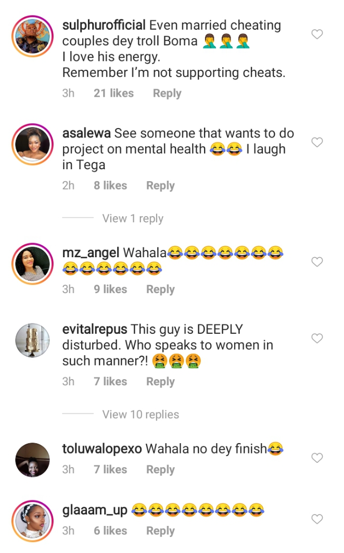Image resolution: width=344 pixels, height=553 pixels.
Task: Heart mz_angel's Wahala comment
Action: [x=317, y=262]
